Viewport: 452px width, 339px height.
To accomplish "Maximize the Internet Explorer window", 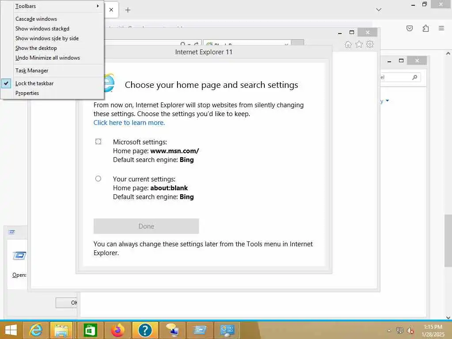I will [352, 32].
